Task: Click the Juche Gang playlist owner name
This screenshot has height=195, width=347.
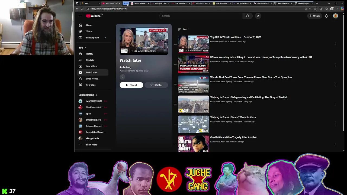Action: coord(125,67)
